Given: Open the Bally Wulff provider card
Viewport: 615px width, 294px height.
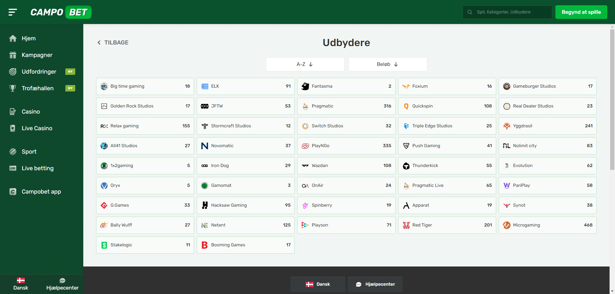Looking at the screenshot, I should [145, 225].
